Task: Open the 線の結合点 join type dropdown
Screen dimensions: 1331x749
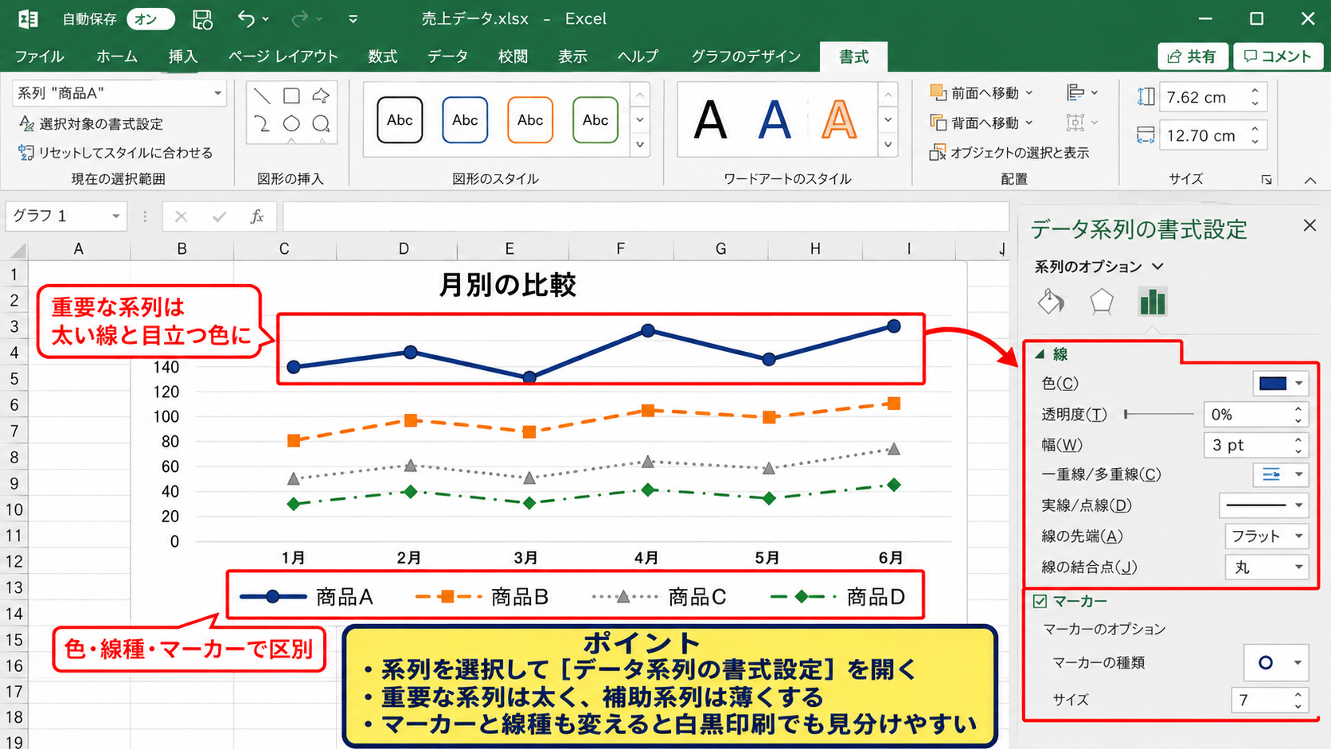Action: [x=1267, y=568]
